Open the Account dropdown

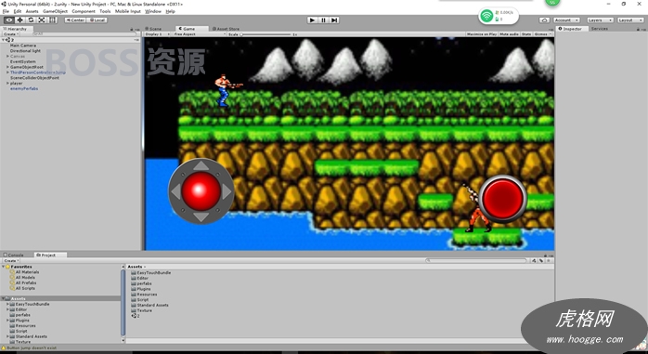tap(566, 20)
